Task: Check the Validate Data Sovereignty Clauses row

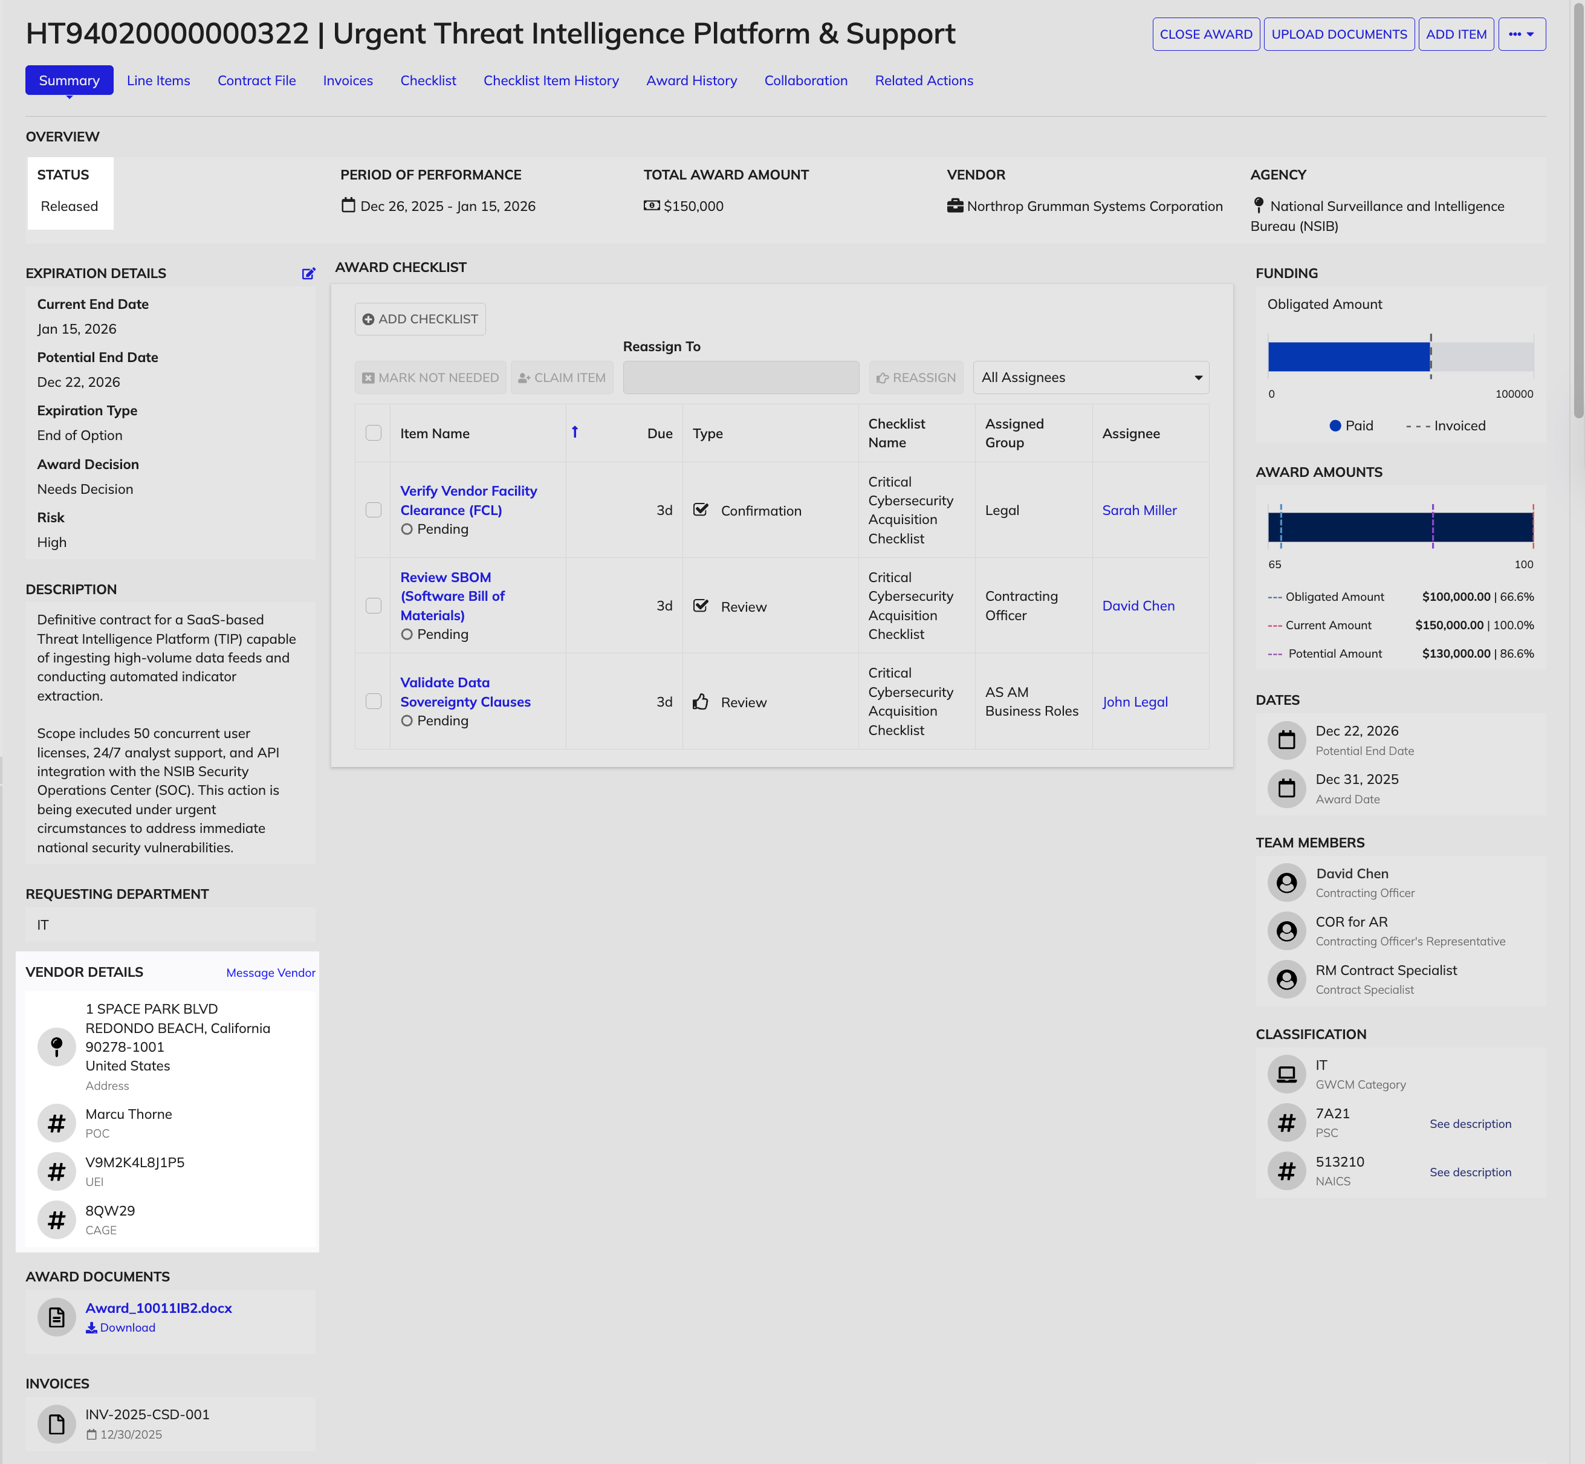Action: pos(373,701)
